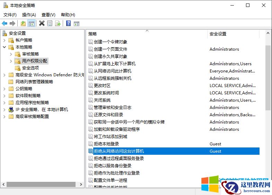
Task: Click the icon beside 管理审核和安全日志
Action: tap(90, 107)
